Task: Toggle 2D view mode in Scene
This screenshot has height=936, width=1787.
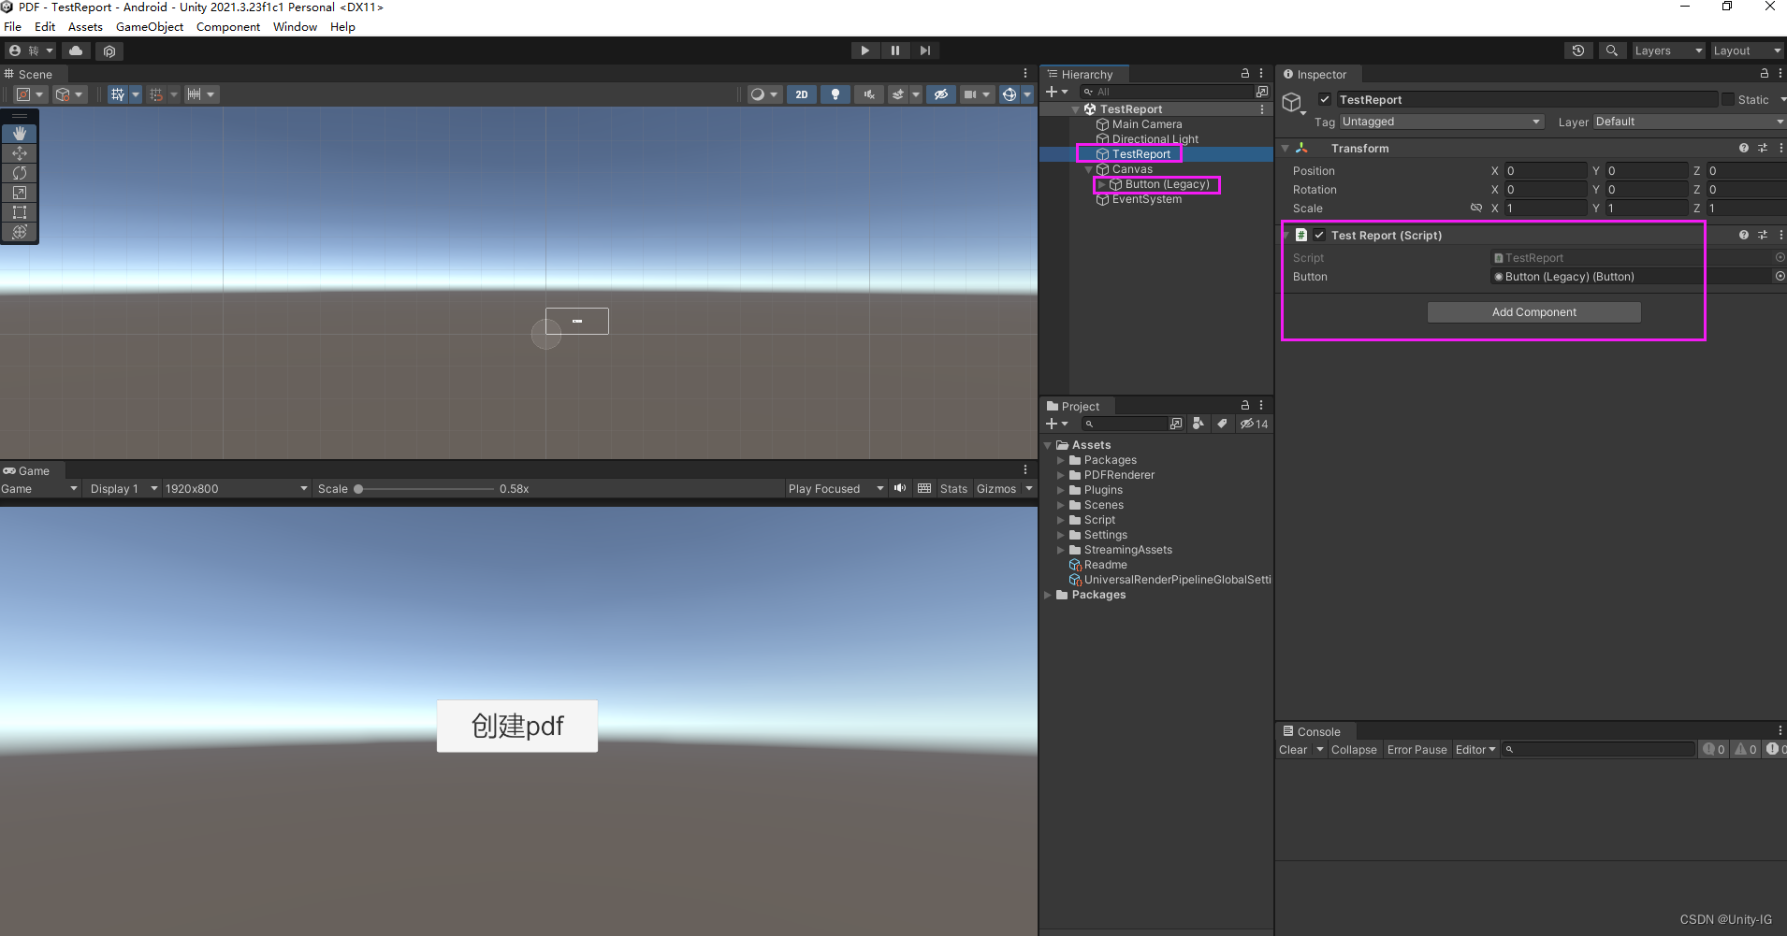Action: (x=802, y=94)
